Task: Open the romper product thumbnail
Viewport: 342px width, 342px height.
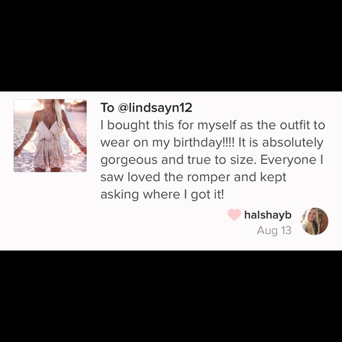Action: tap(50, 136)
